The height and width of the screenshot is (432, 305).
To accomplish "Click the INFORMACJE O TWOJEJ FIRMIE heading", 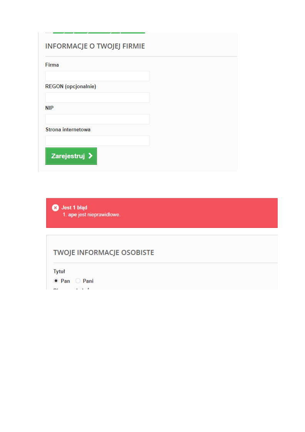I will click(95, 46).
